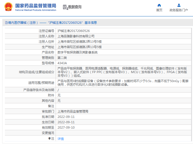
Task: Click the document icon before 境内医疗器械
Action: [6, 23]
